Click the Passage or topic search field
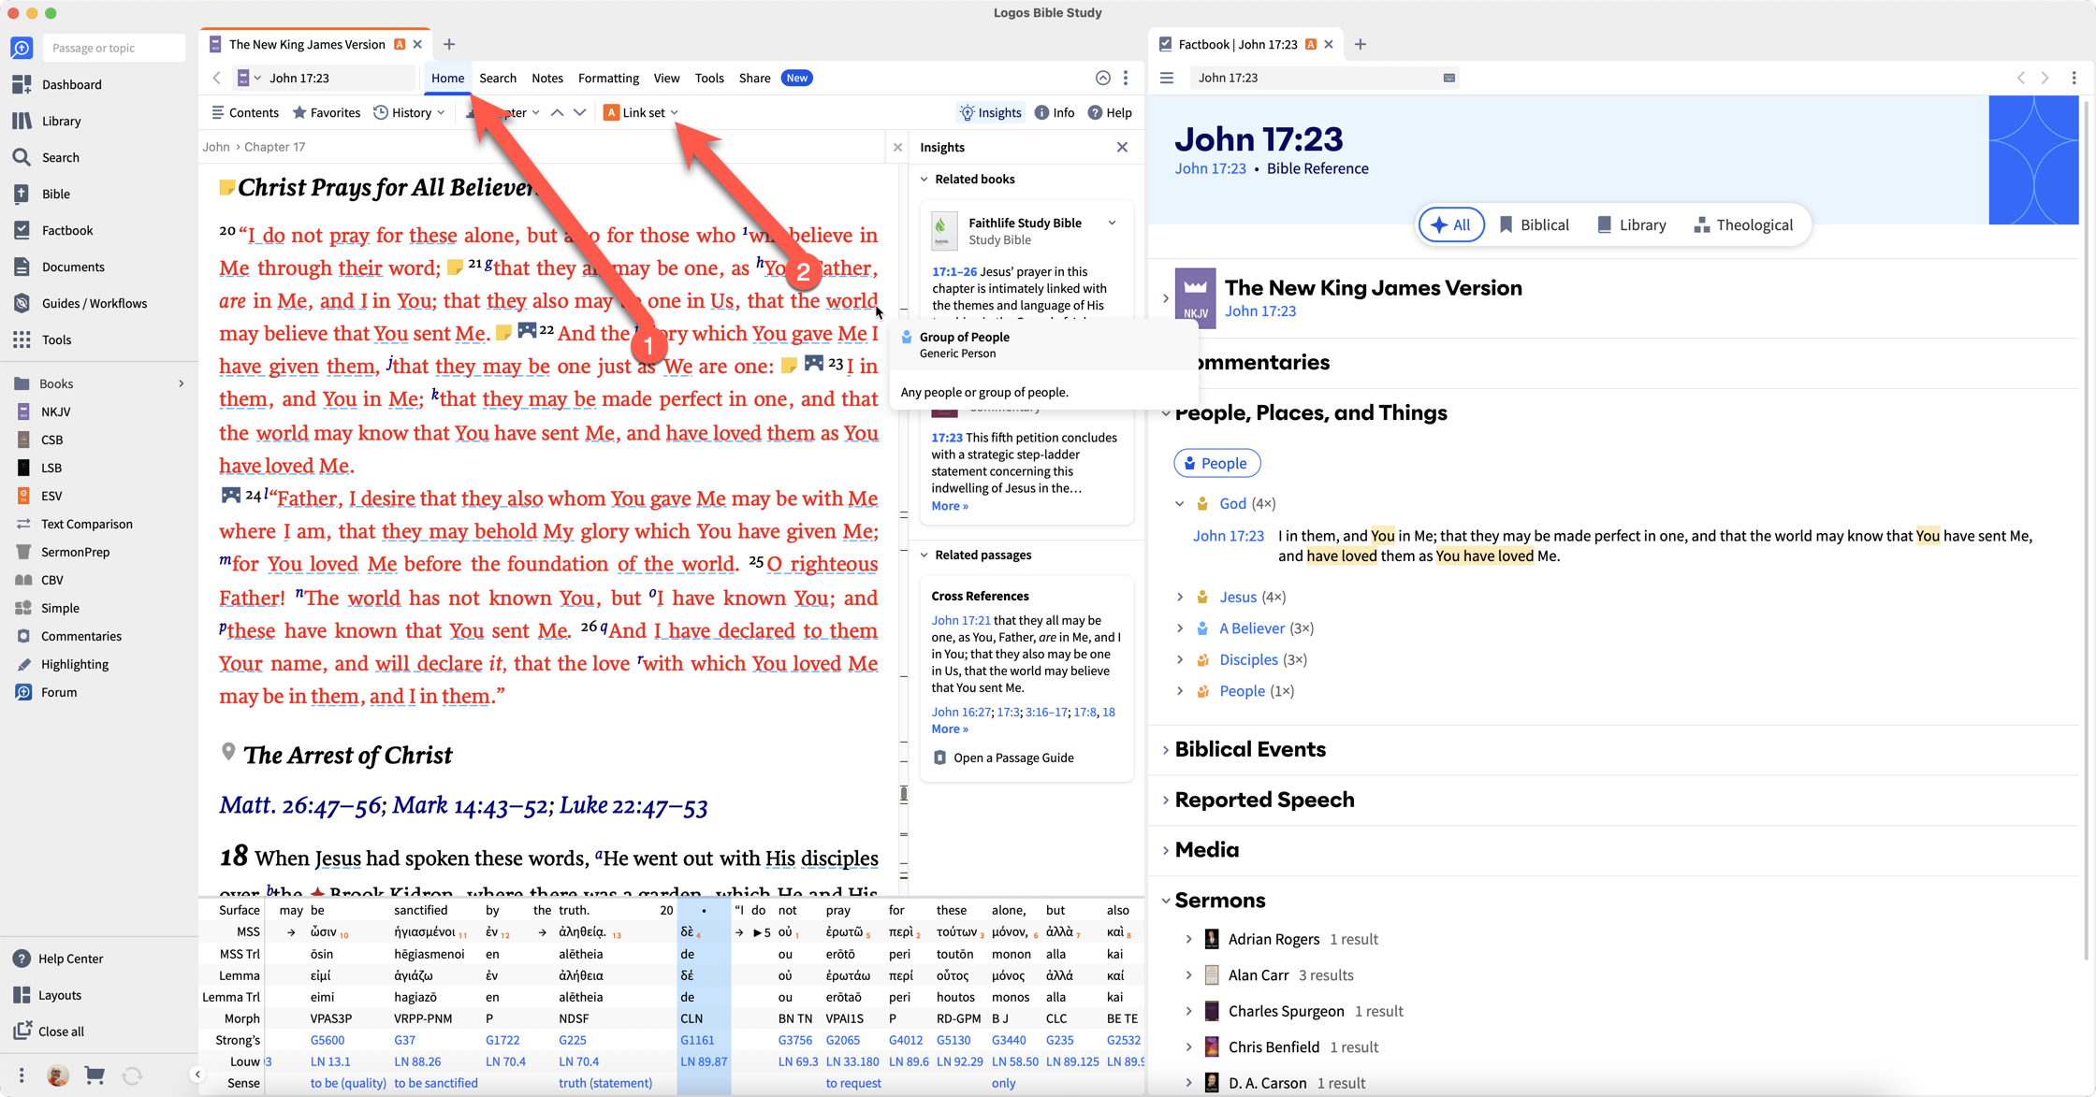 [x=113, y=48]
